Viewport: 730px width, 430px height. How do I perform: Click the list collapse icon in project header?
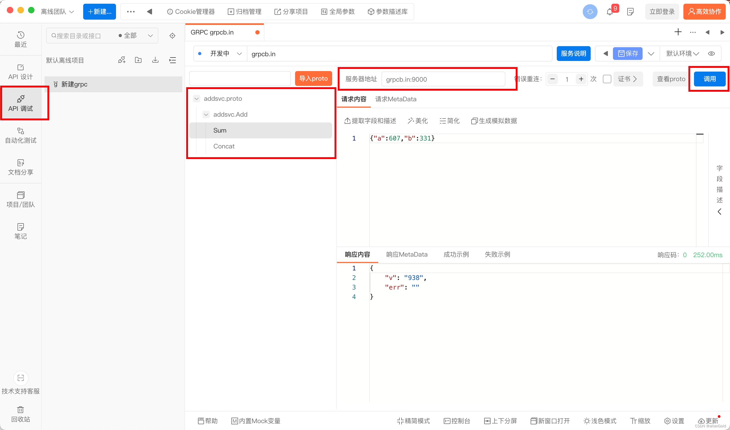tap(173, 60)
